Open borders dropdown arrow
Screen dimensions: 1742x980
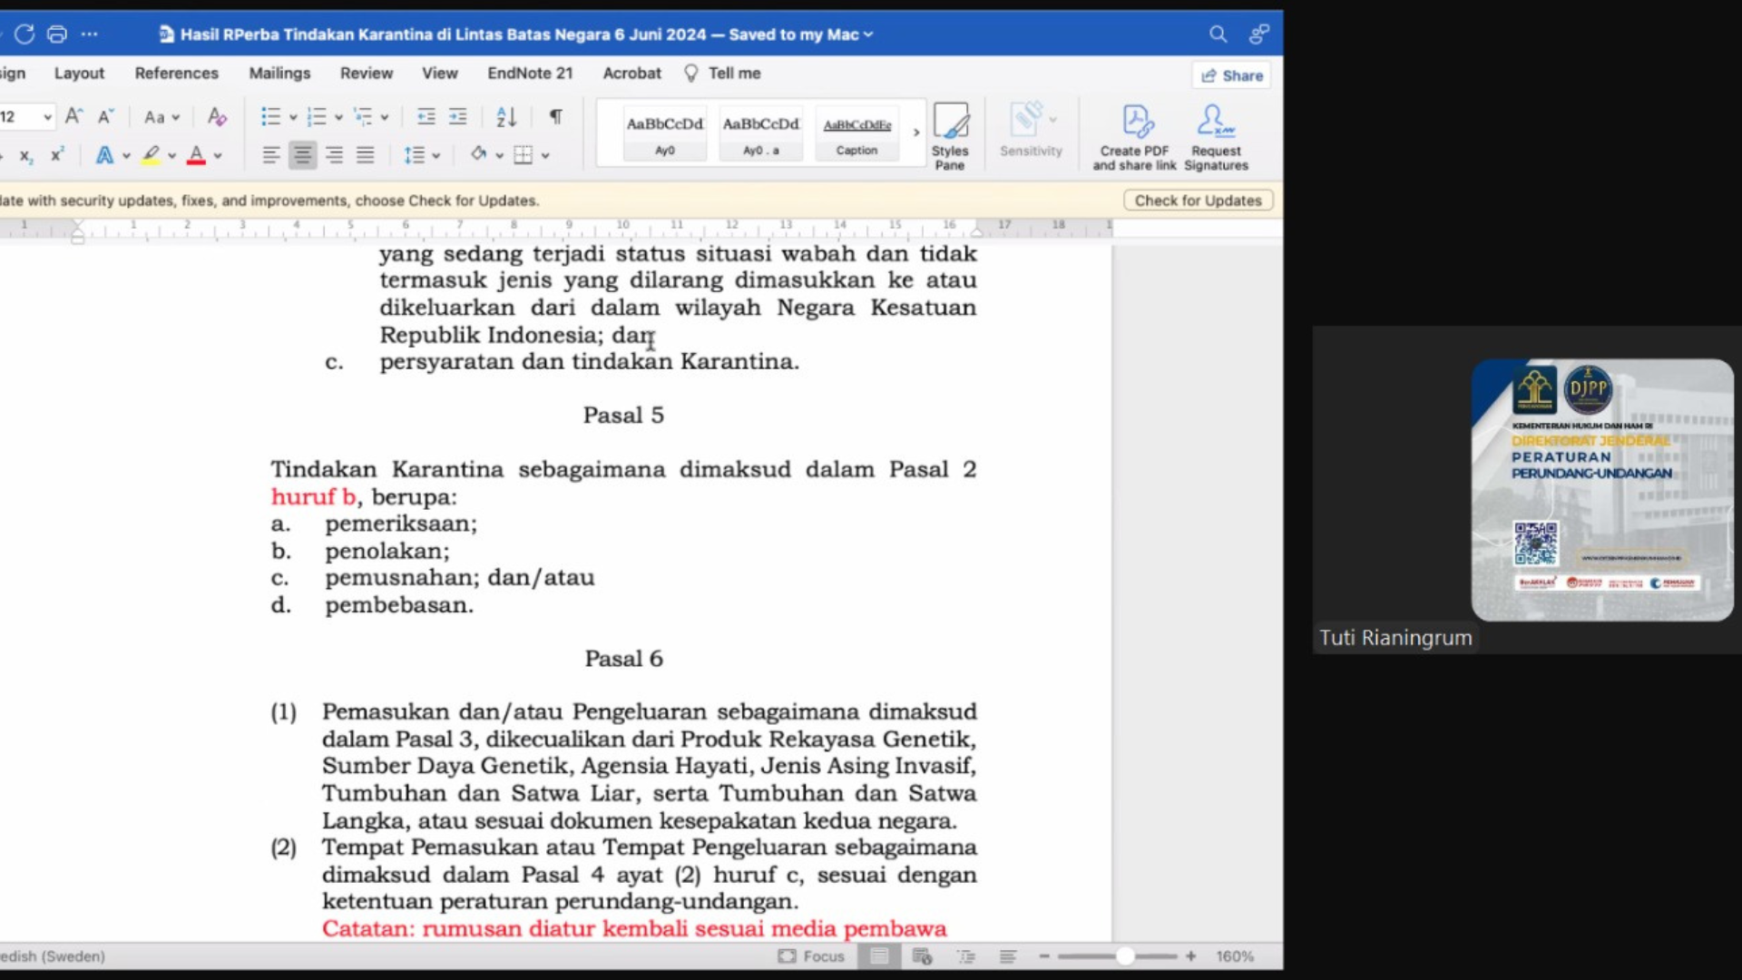point(545,156)
